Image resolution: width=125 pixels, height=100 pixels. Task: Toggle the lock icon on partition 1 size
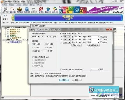[72, 37]
